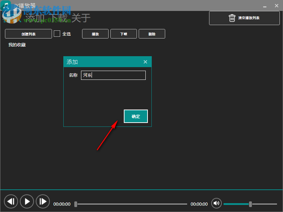Image resolution: width=283 pixels, height=212 pixels.
Task: Click the 下载 button in toolbar
Action: click(123, 34)
